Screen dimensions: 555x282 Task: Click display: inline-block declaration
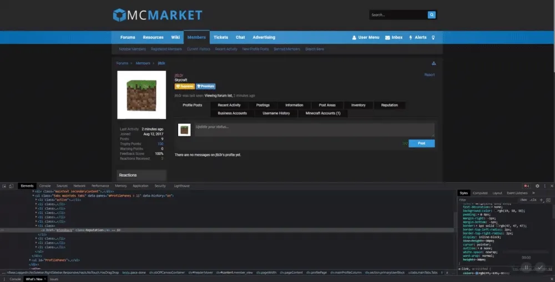482,237
